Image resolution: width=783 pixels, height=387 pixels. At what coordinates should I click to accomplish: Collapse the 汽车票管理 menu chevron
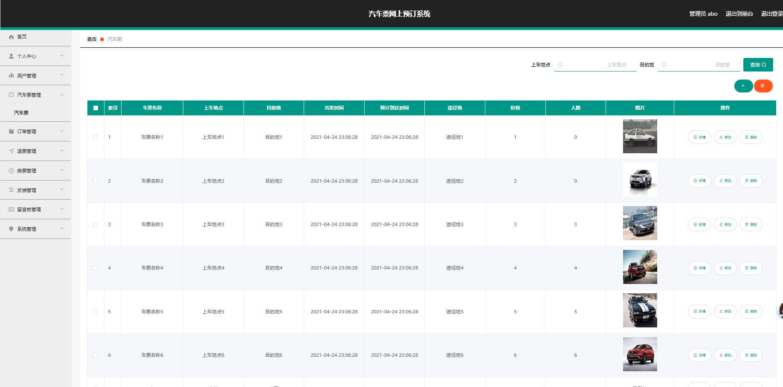pos(62,95)
